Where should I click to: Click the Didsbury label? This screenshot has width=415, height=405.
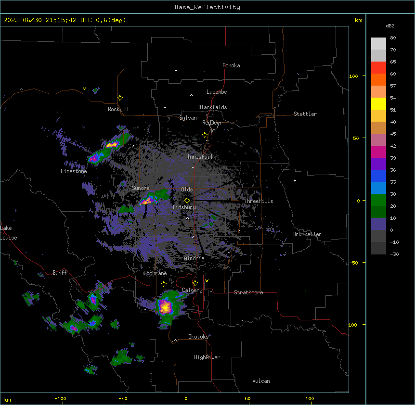point(184,207)
